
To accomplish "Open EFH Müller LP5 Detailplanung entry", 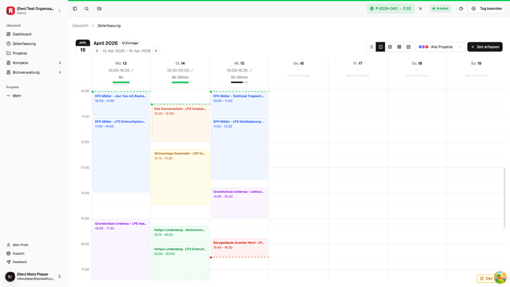I will (240, 148).
